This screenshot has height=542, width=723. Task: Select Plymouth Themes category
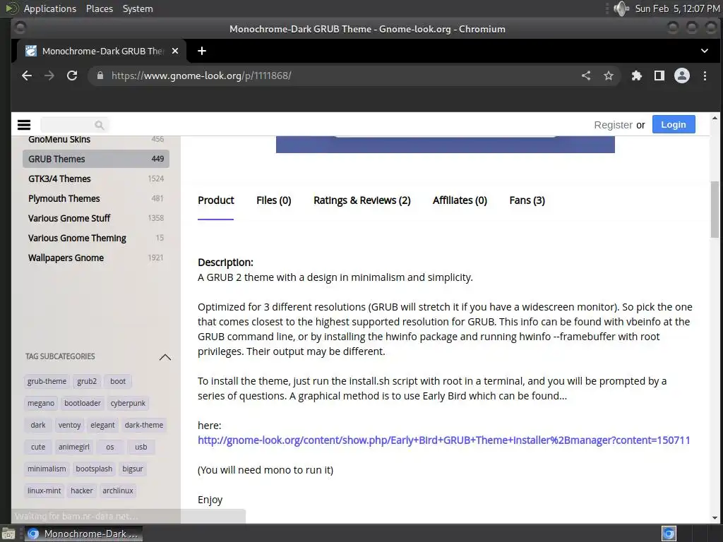coord(96,198)
